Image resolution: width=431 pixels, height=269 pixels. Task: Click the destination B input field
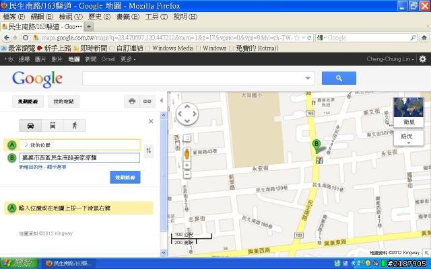tap(79, 157)
